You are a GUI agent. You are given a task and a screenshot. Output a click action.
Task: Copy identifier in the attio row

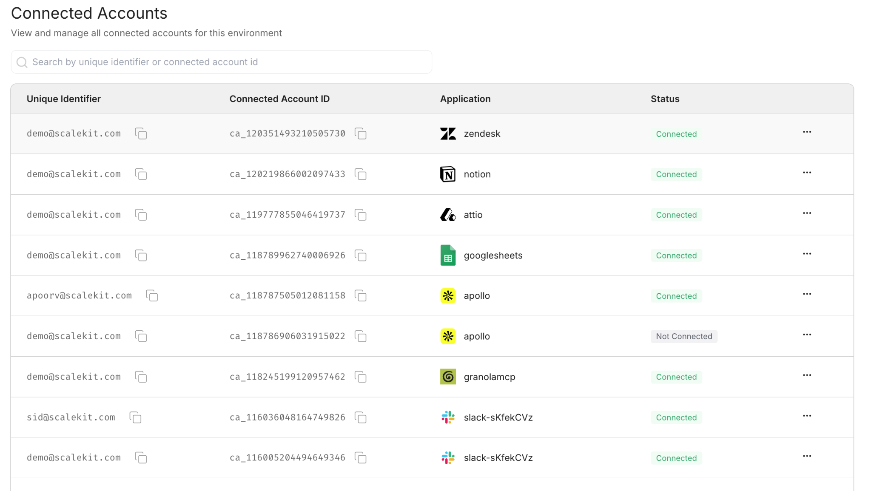pyautogui.click(x=141, y=215)
